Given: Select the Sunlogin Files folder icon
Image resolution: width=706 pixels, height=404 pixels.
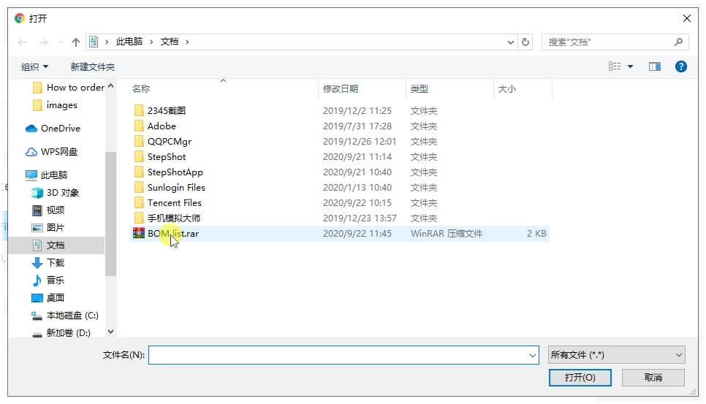Looking at the screenshot, I should [139, 187].
